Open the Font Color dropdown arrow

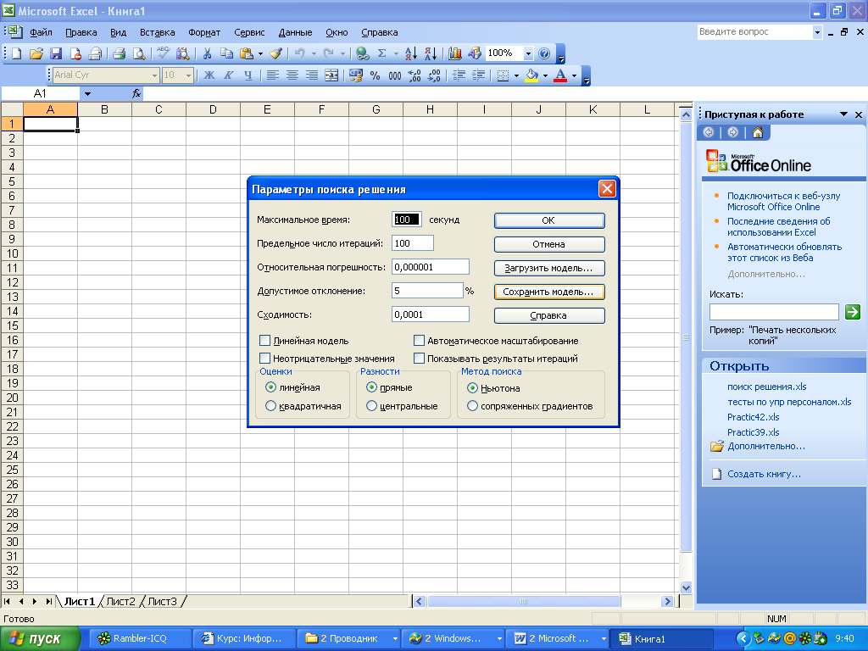[x=574, y=75]
